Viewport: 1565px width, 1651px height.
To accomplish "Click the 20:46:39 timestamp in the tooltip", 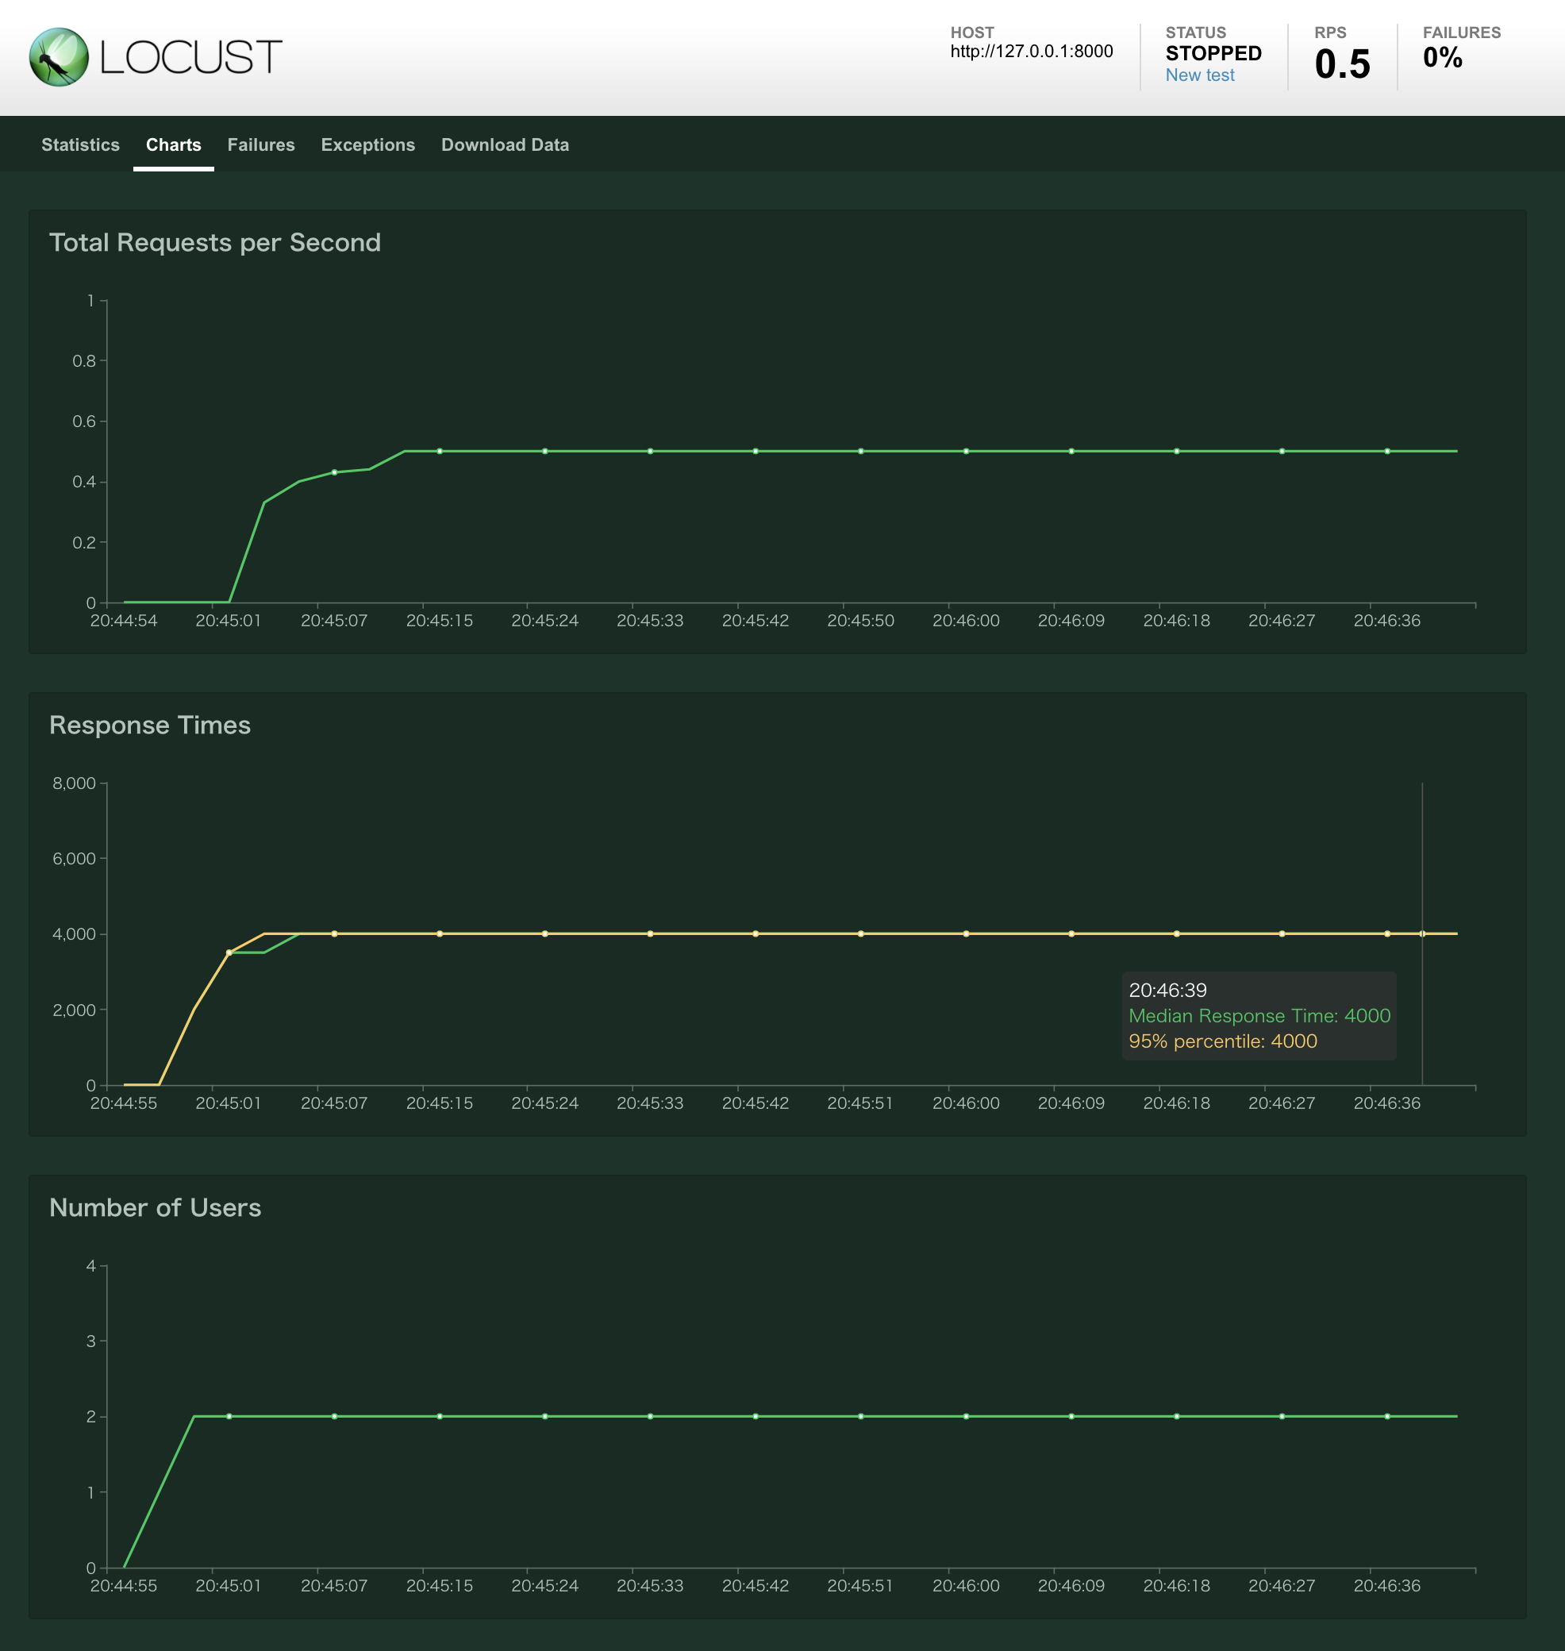I will point(1167,990).
